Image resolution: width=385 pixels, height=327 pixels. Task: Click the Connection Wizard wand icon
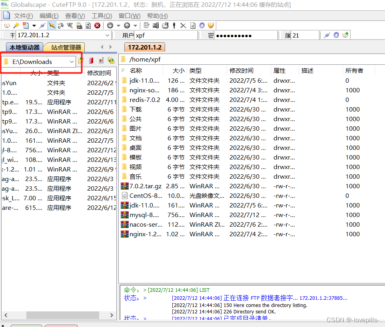[x=16, y=26]
